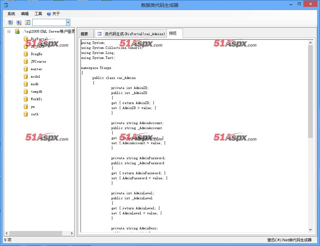
Task: Click the tree panel right scroll arrow
Action: pyautogui.click(x=72, y=233)
